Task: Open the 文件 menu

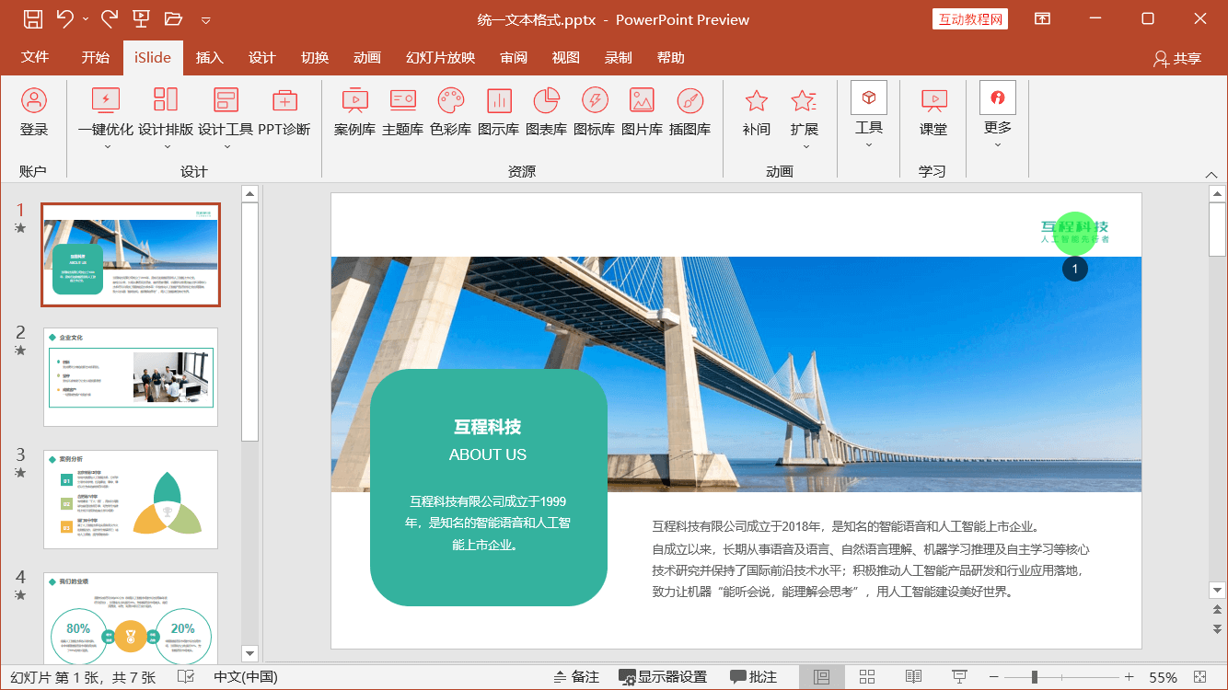Action: tap(35, 57)
